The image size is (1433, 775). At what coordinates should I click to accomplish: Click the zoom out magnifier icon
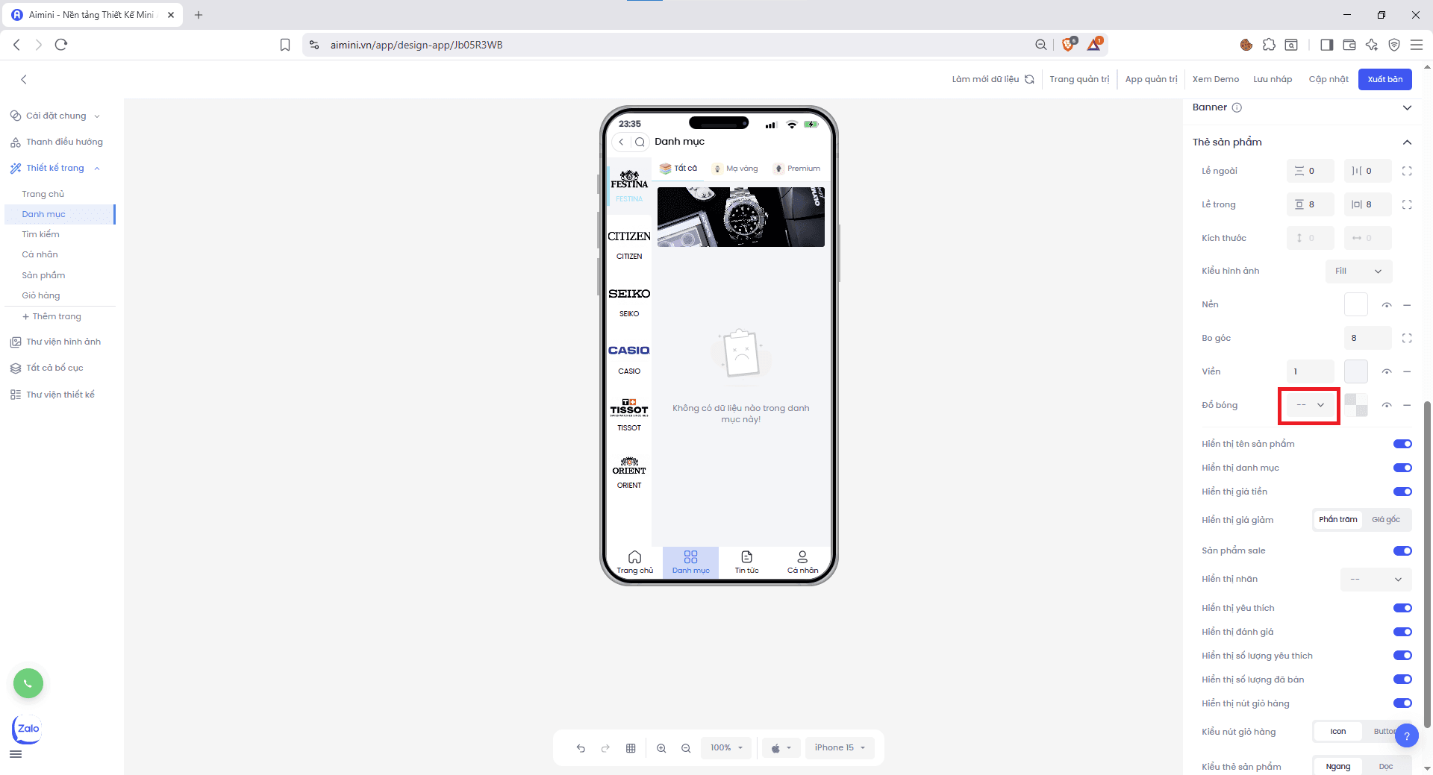[686, 748]
